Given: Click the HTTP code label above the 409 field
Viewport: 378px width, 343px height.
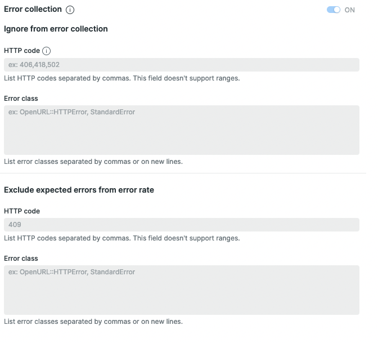Looking at the screenshot, I should click(22, 211).
